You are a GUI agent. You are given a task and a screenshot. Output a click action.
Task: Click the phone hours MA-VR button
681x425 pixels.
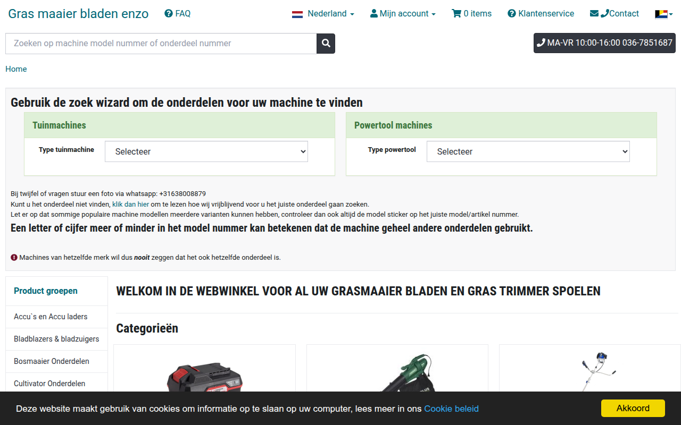click(604, 43)
